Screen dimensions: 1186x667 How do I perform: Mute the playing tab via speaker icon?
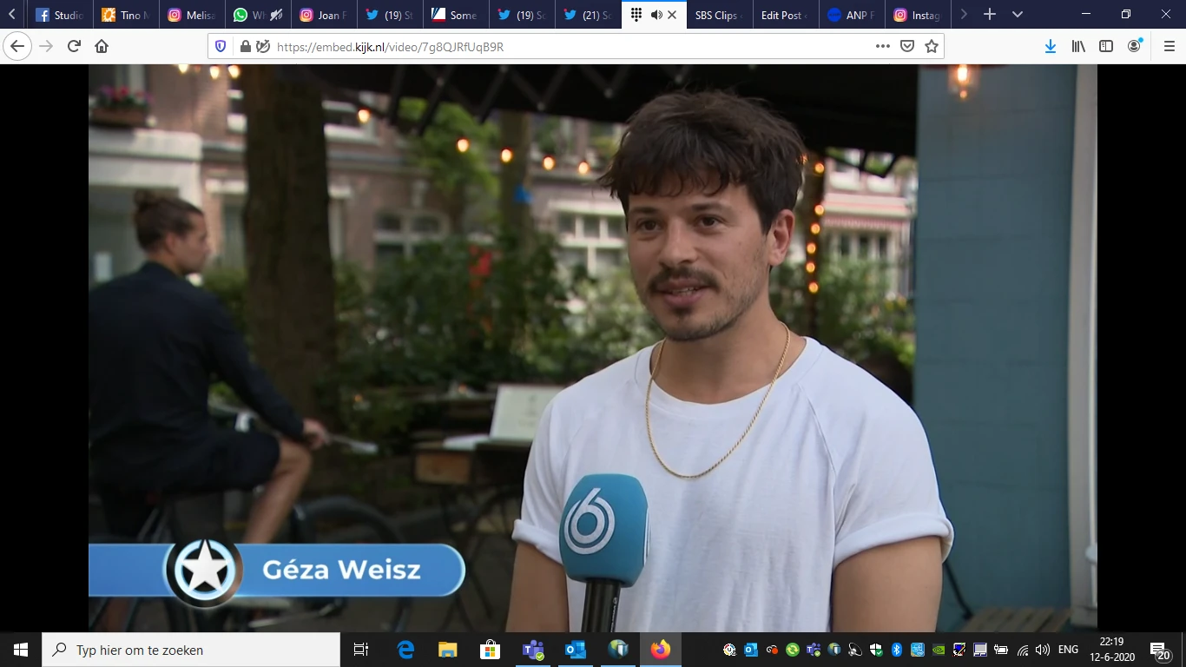[656, 15]
